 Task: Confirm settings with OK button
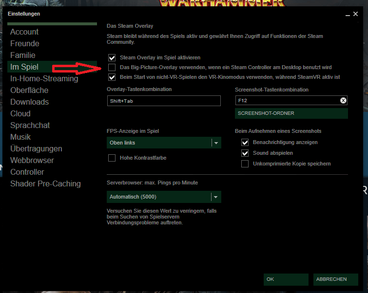click(x=286, y=279)
